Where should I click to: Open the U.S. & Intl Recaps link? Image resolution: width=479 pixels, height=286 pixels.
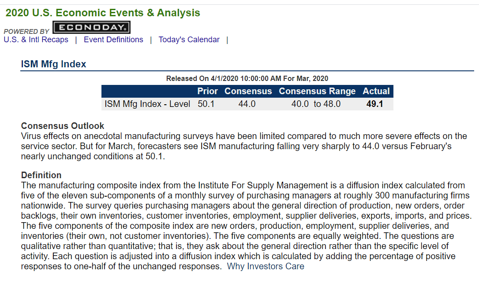36,40
